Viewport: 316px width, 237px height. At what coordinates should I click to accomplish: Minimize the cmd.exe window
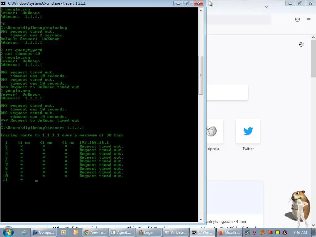tap(178, 3)
